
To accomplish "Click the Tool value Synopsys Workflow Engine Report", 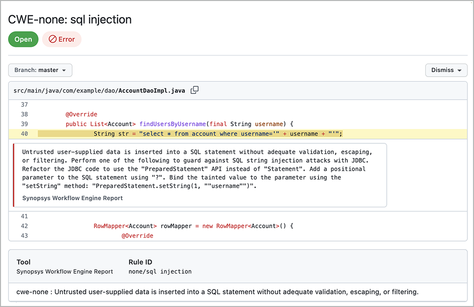I will click(x=64, y=271).
